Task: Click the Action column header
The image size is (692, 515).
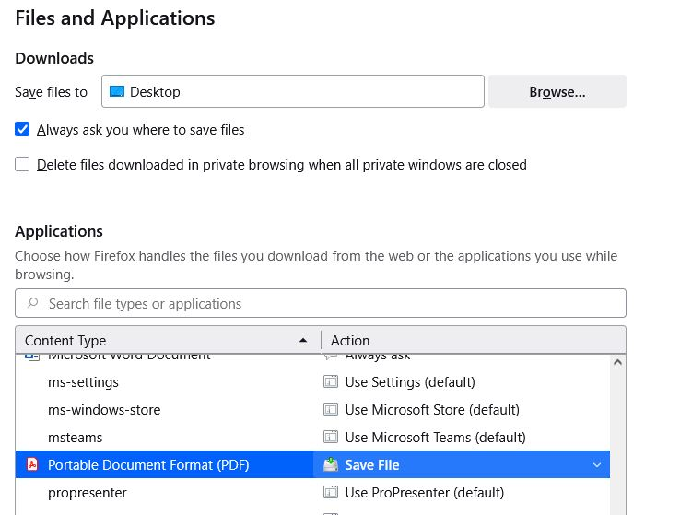Action: tap(350, 341)
